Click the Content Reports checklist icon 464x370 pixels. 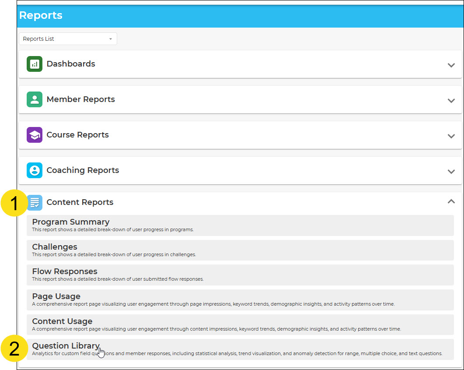click(x=35, y=203)
